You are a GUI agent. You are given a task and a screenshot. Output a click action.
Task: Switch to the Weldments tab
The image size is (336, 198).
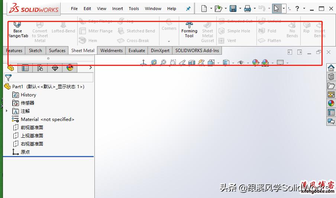point(112,50)
